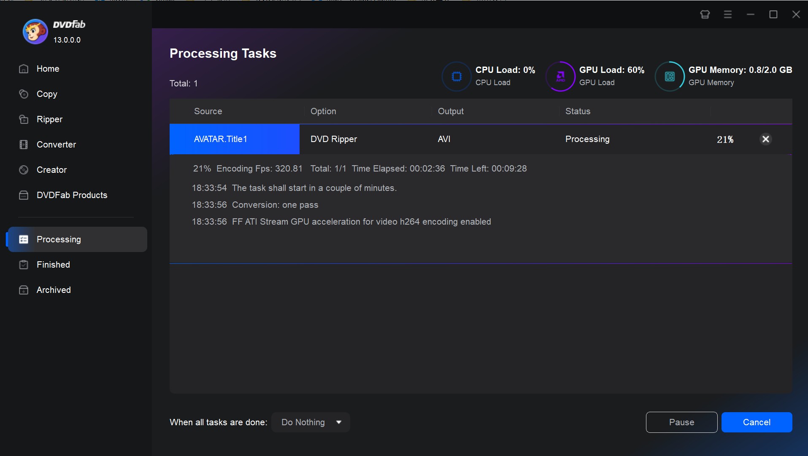The image size is (808, 456).
Task: Open the Archived tasks section
Action: click(53, 290)
